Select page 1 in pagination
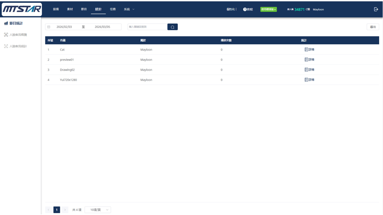Viewport: 383px width, 215px height. 56,210
